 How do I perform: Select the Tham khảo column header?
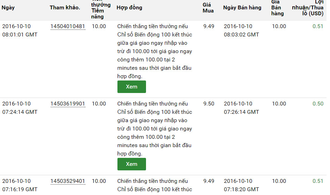coord(65,8)
